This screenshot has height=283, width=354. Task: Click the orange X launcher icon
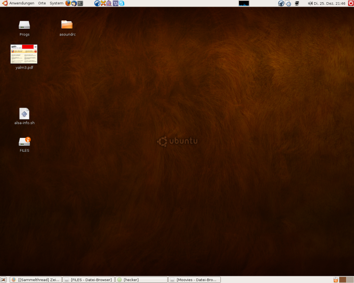click(x=103, y=3)
